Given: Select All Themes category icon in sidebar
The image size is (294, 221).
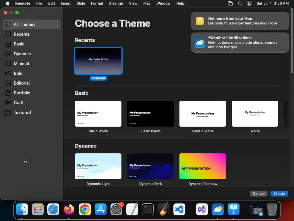Looking at the screenshot, I should pyautogui.click(x=8, y=24).
